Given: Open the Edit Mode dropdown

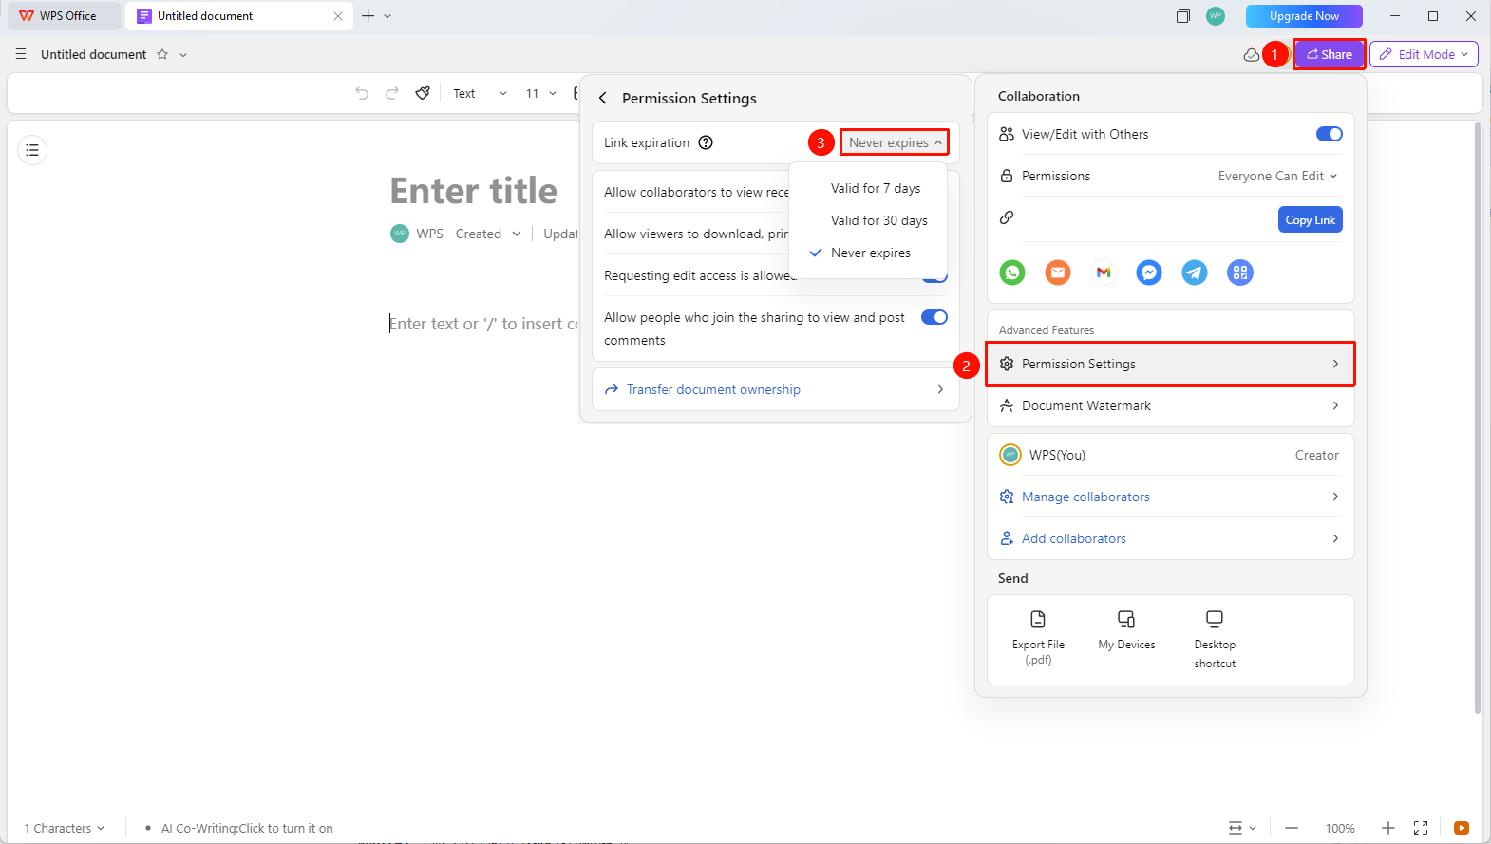Looking at the screenshot, I should [1424, 54].
